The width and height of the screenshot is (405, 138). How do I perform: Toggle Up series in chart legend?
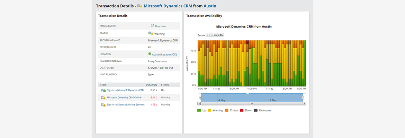[x=201, y=110]
